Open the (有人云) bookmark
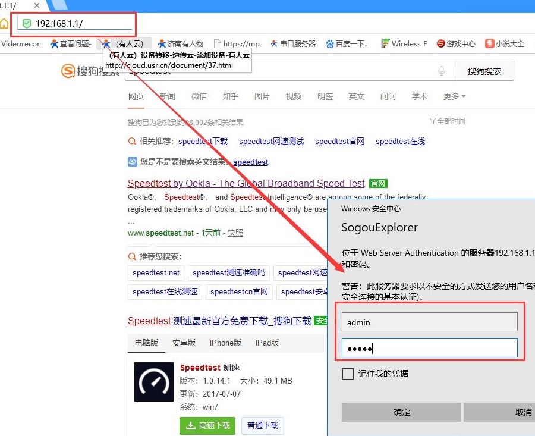The image size is (535, 436). pyautogui.click(x=125, y=43)
